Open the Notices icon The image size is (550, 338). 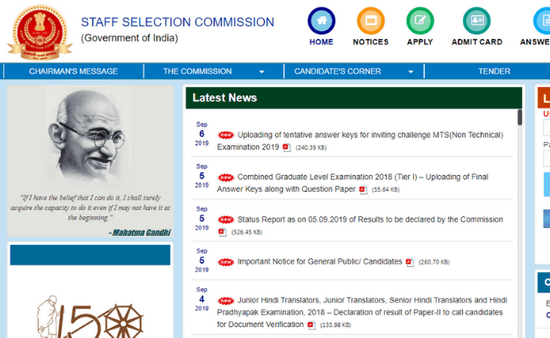click(371, 20)
